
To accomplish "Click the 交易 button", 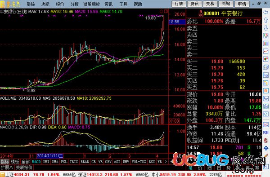I will click(210, 4).
